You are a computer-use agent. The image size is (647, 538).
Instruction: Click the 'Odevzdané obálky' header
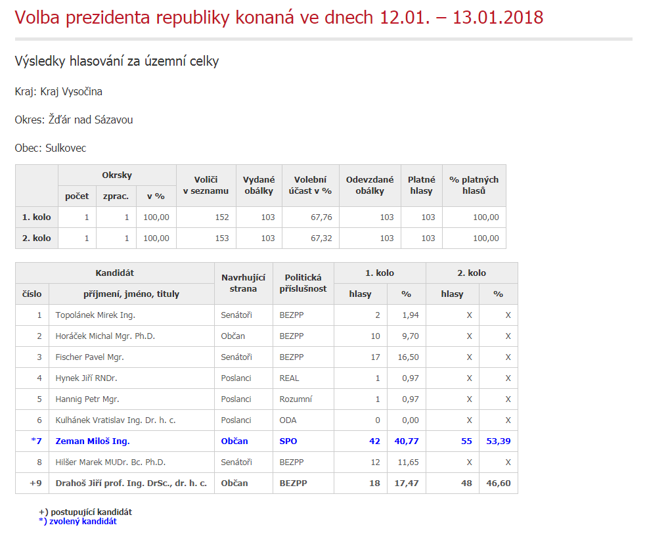click(370, 185)
